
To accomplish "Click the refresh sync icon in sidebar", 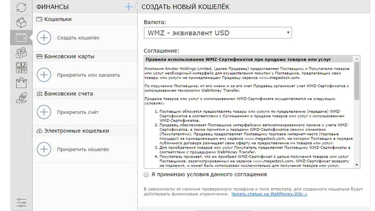I will coord(21,7).
